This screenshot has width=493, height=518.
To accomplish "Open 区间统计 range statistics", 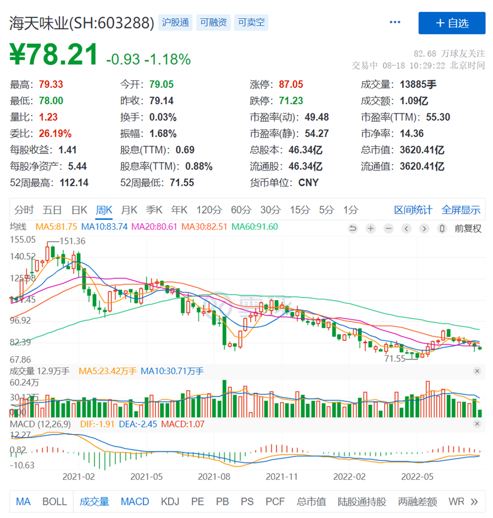I will [x=413, y=210].
